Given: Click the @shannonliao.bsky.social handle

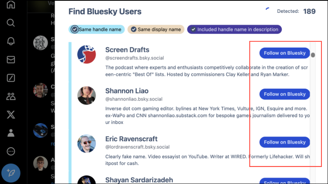Looking at the screenshot, I should [x=134, y=99].
